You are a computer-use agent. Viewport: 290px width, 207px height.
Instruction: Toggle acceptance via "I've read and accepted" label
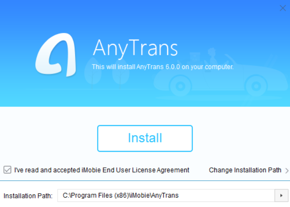[x=47, y=170]
